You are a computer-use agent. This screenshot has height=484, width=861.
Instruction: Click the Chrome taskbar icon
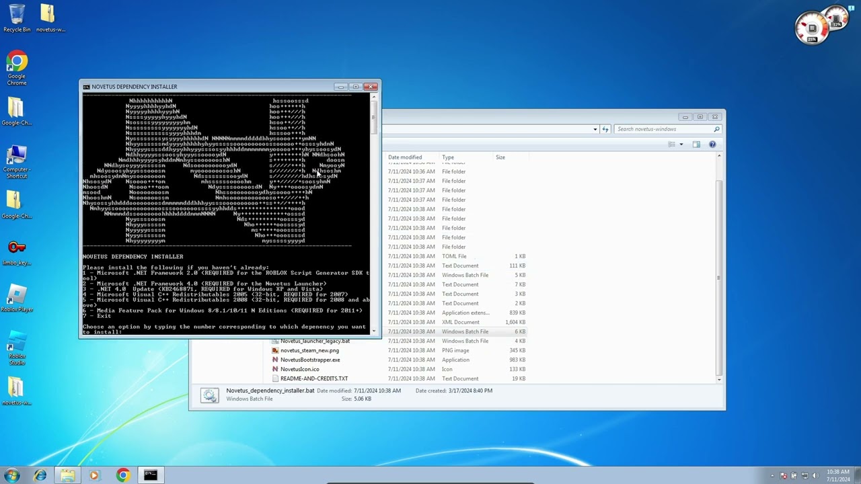(x=122, y=475)
